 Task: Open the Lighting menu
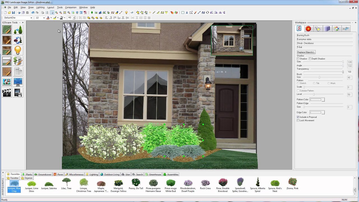point(40,7)
